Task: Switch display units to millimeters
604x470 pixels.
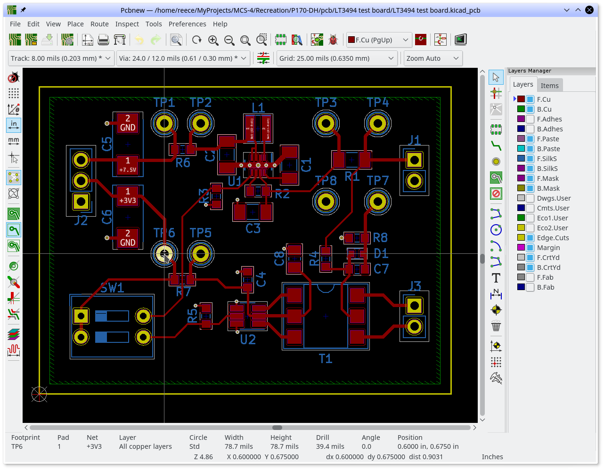Action: click(14, 140)
